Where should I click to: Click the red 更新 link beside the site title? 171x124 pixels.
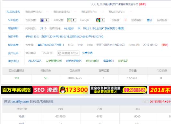pyautogui.click(x=142, y=4)
